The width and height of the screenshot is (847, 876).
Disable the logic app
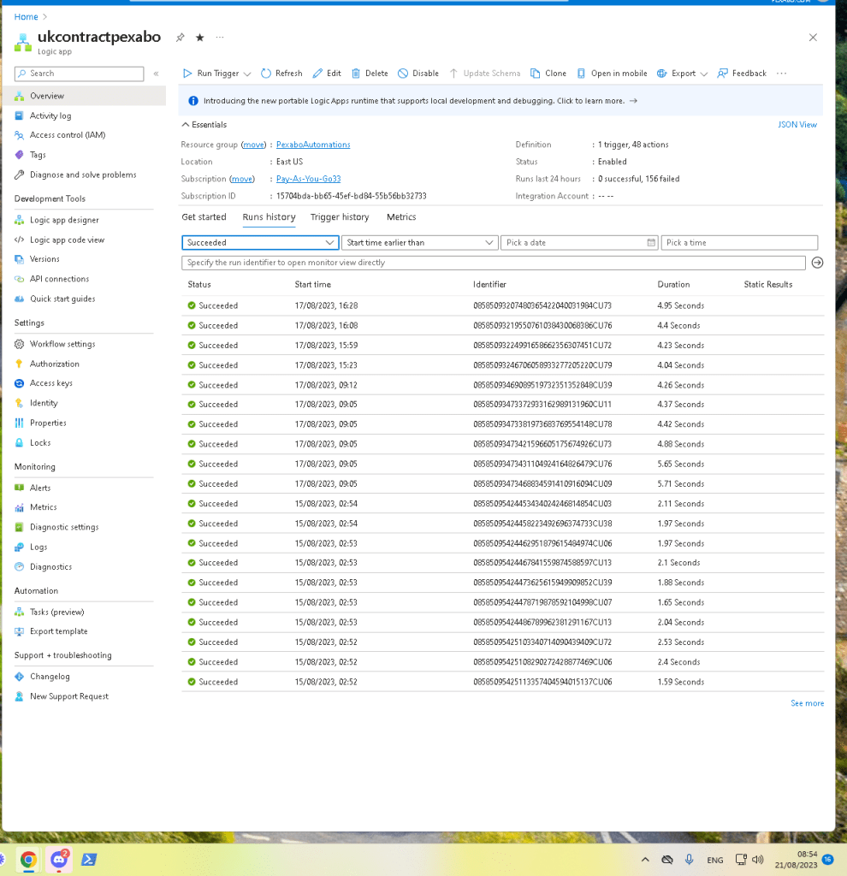[x=418, y=74]
